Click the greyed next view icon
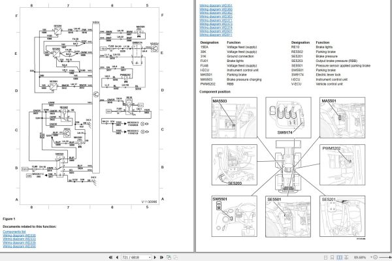 tap(176, 257)
